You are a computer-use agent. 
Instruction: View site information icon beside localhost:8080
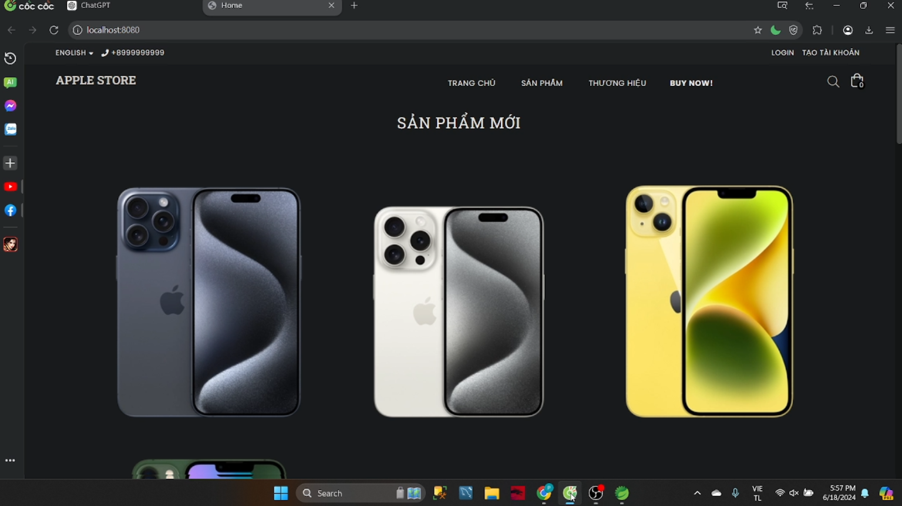click(77, 30)
